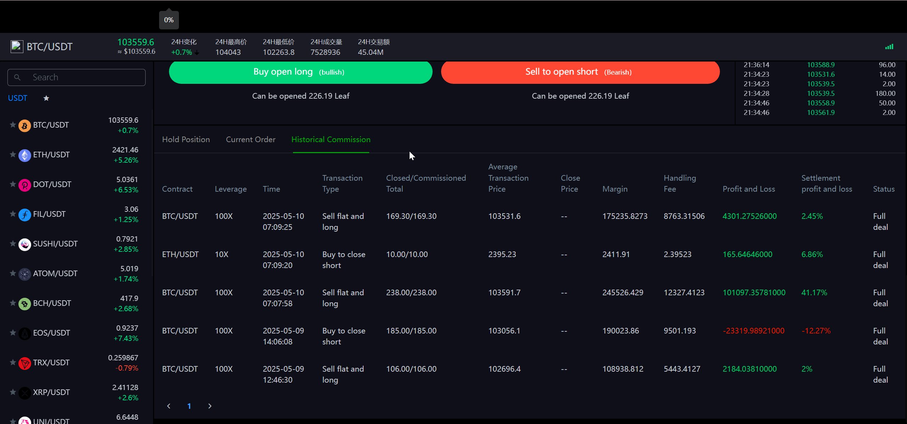Click the signal strength bars icon
The image size is (907, 424).
(x=889, y=47)
